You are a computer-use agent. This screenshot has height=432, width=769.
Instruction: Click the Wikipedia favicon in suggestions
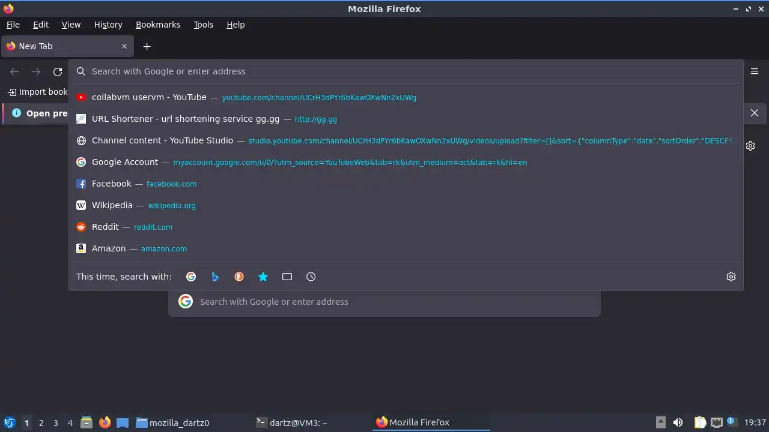[81, 205]
